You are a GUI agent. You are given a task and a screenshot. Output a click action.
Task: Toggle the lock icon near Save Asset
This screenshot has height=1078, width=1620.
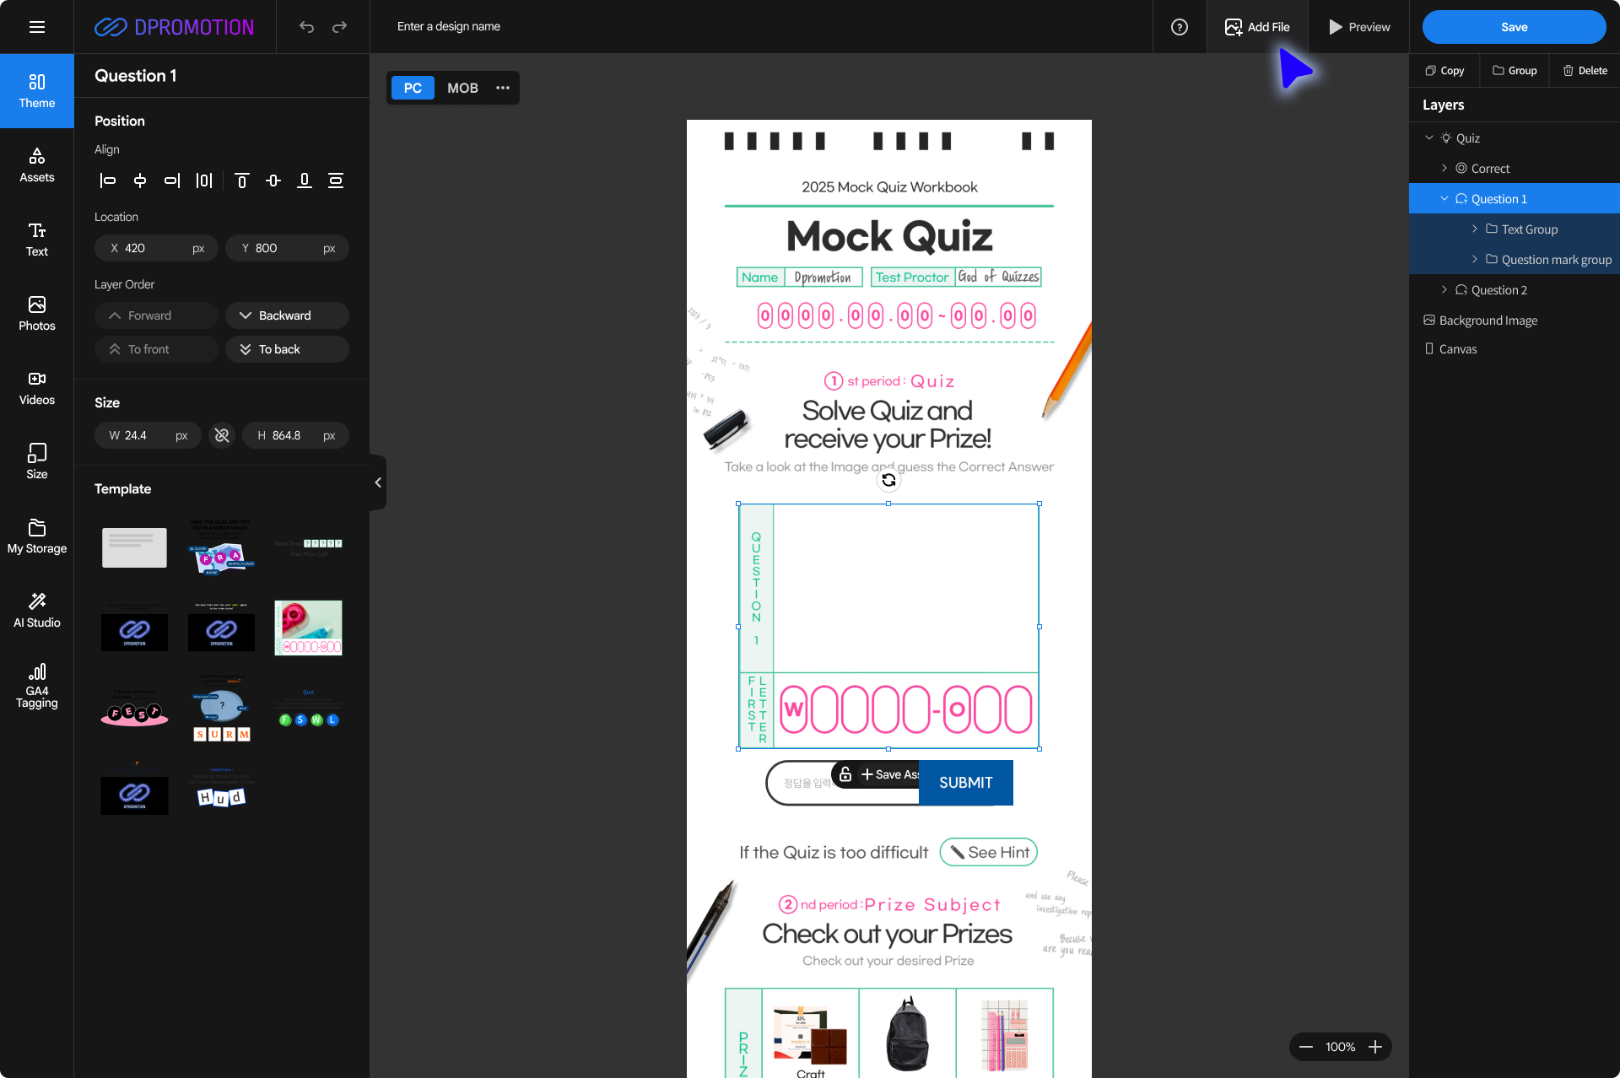(845, 773)
